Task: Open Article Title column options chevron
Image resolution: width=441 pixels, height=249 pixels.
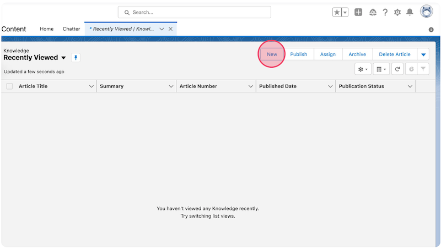Action: pyautogui.click(x=92, y=86)
